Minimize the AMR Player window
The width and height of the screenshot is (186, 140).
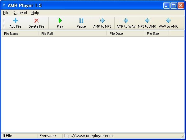[x=166, y=5]
